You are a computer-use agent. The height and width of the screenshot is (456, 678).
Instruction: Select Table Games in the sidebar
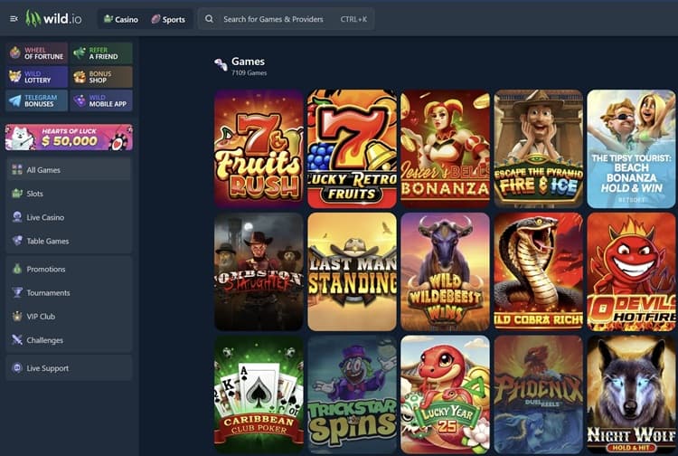[x=69, y=241]
